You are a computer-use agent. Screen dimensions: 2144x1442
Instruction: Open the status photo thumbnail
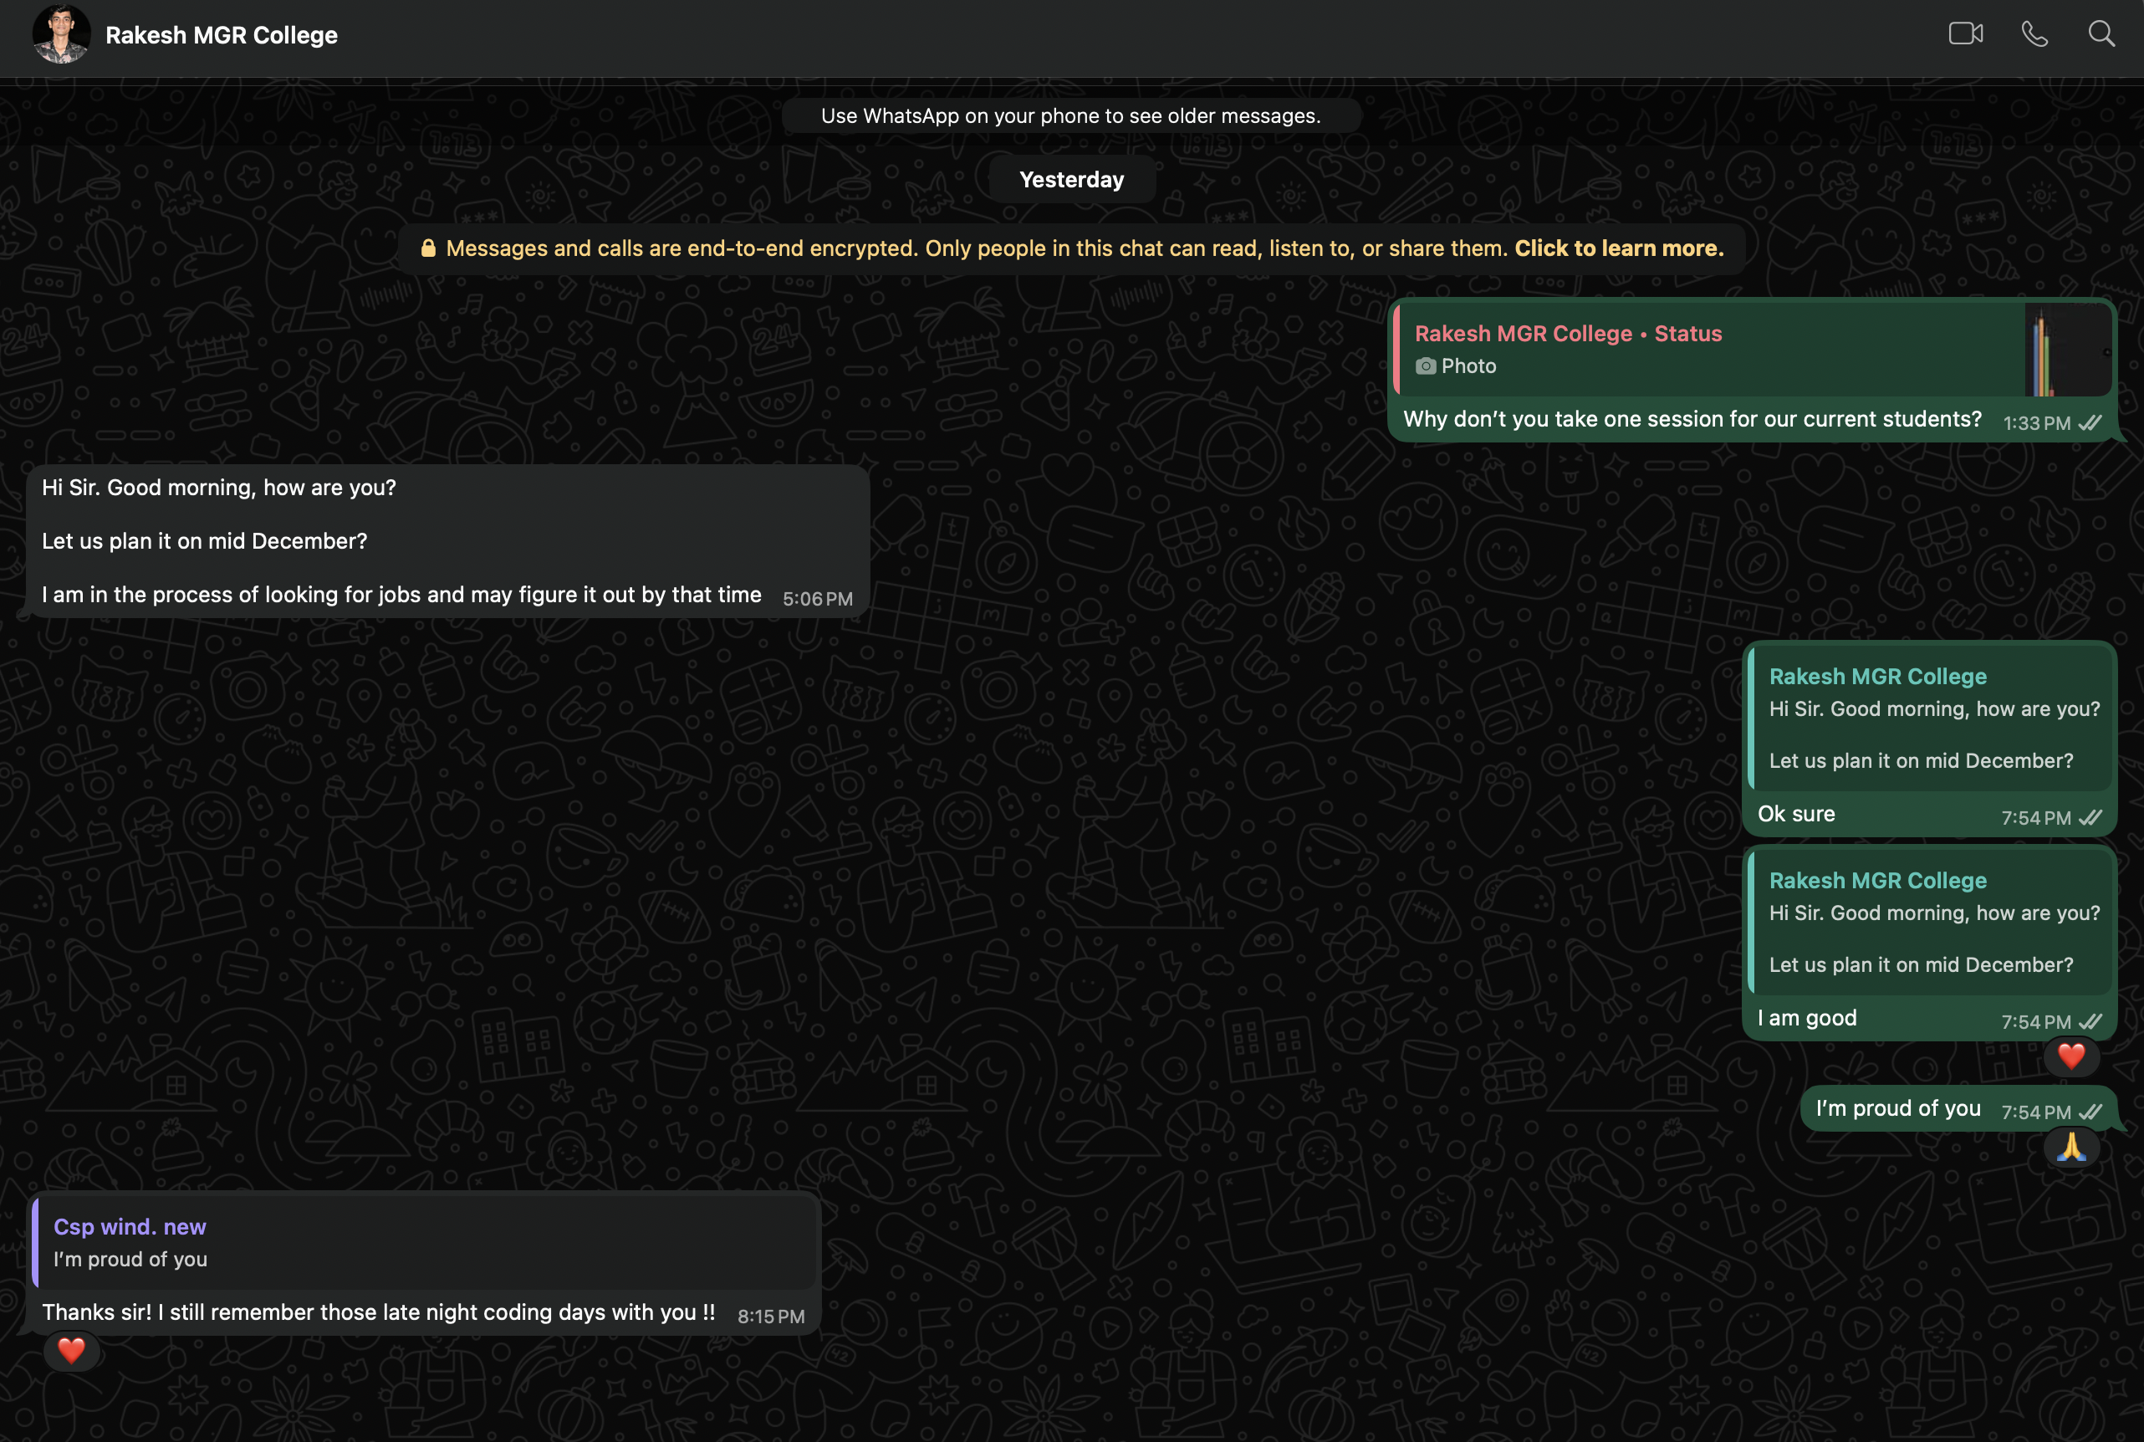click(x=2067, y=350)
